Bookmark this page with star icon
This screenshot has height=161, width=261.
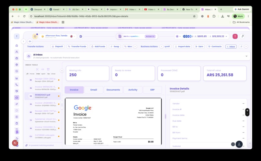[x=194, y=16]
